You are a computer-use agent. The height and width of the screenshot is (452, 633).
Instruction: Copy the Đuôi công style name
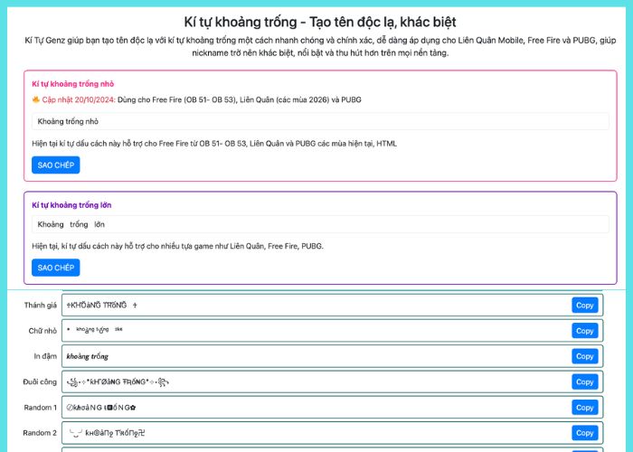pos(584,381)
